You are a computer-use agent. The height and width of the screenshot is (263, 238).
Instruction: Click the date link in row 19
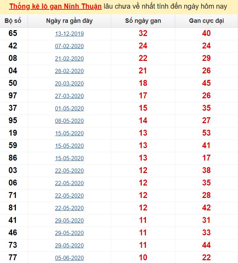click(69, 134)
